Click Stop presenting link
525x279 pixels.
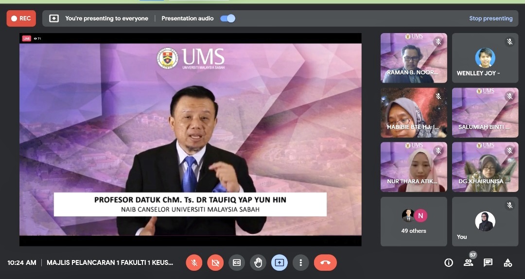(x=490, y=18)
